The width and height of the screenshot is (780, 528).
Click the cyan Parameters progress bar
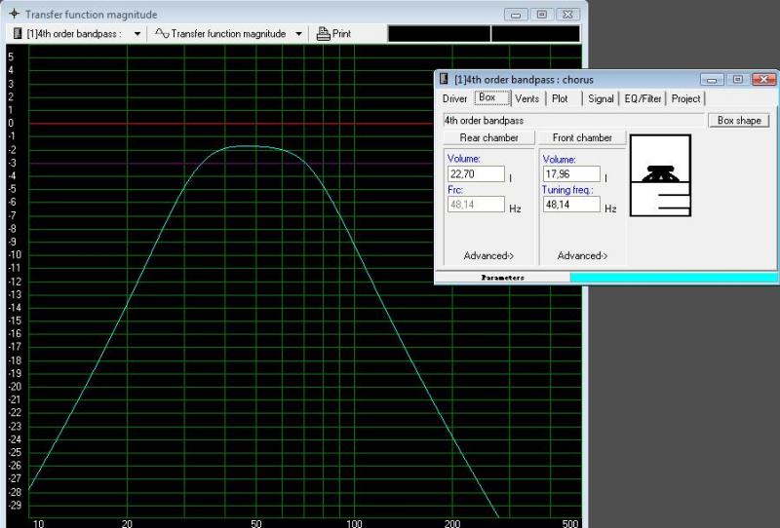tap(674, 278)
